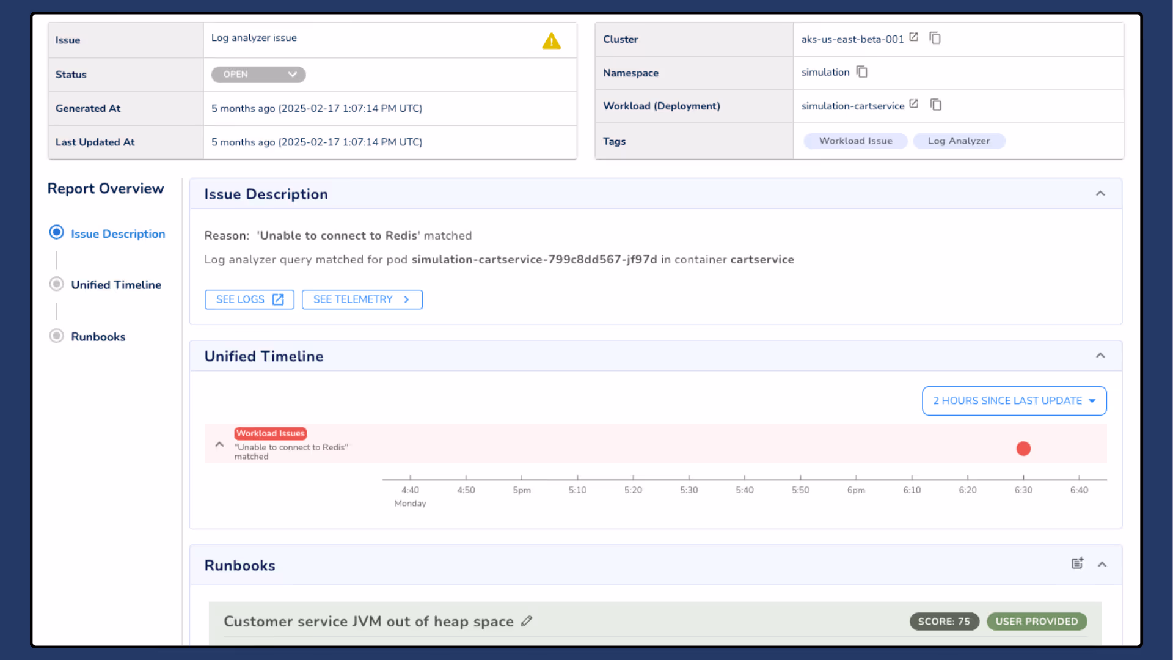Open cluster aks-us-east-beta-001 external link
Image resolution: width=1173 pixels, height=660 pixels.
913,36
